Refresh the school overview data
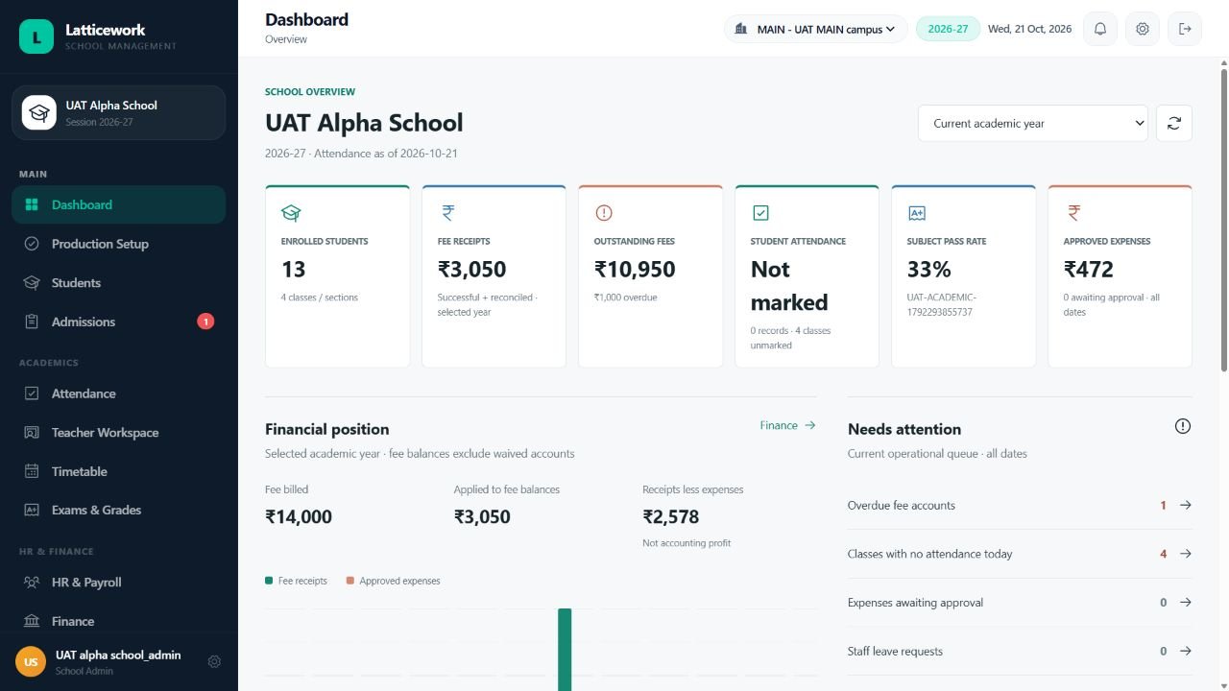1229x691 pixels. (1174, 123)
